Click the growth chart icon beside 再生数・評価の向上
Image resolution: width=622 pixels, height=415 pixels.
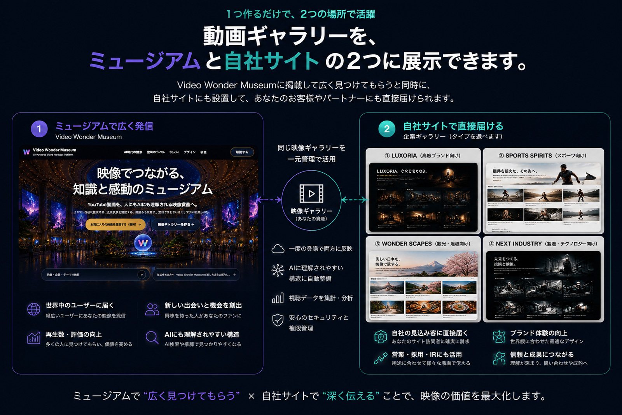34,338
